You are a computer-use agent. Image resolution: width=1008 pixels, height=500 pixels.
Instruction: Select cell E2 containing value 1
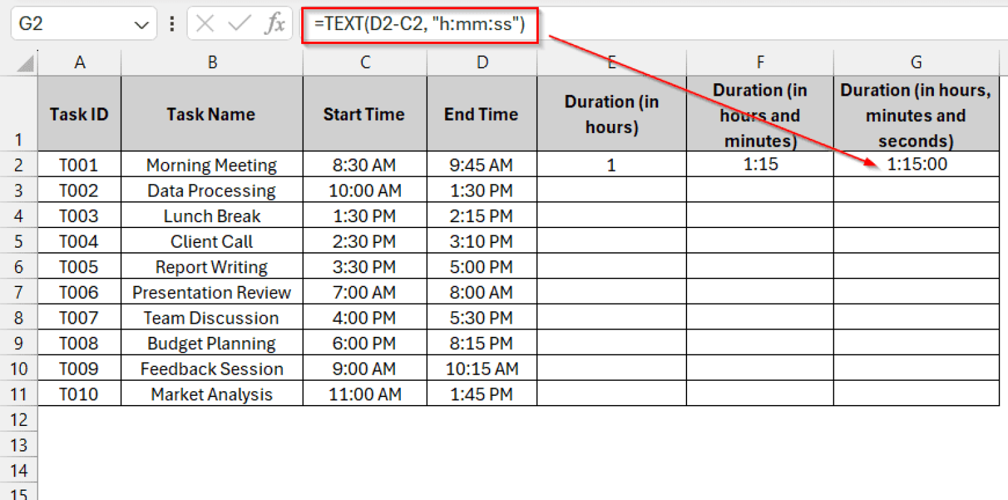[x=611, y=164]
